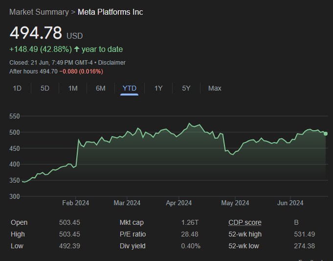Screen dimensions: 333x261
Task: Click the Div yield label
Action: pos(133,246)
